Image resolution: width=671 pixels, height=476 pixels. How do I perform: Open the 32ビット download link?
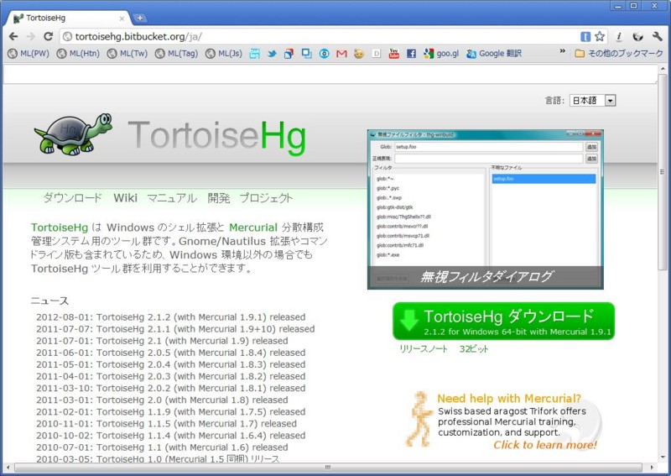click(x=474, y=348)
